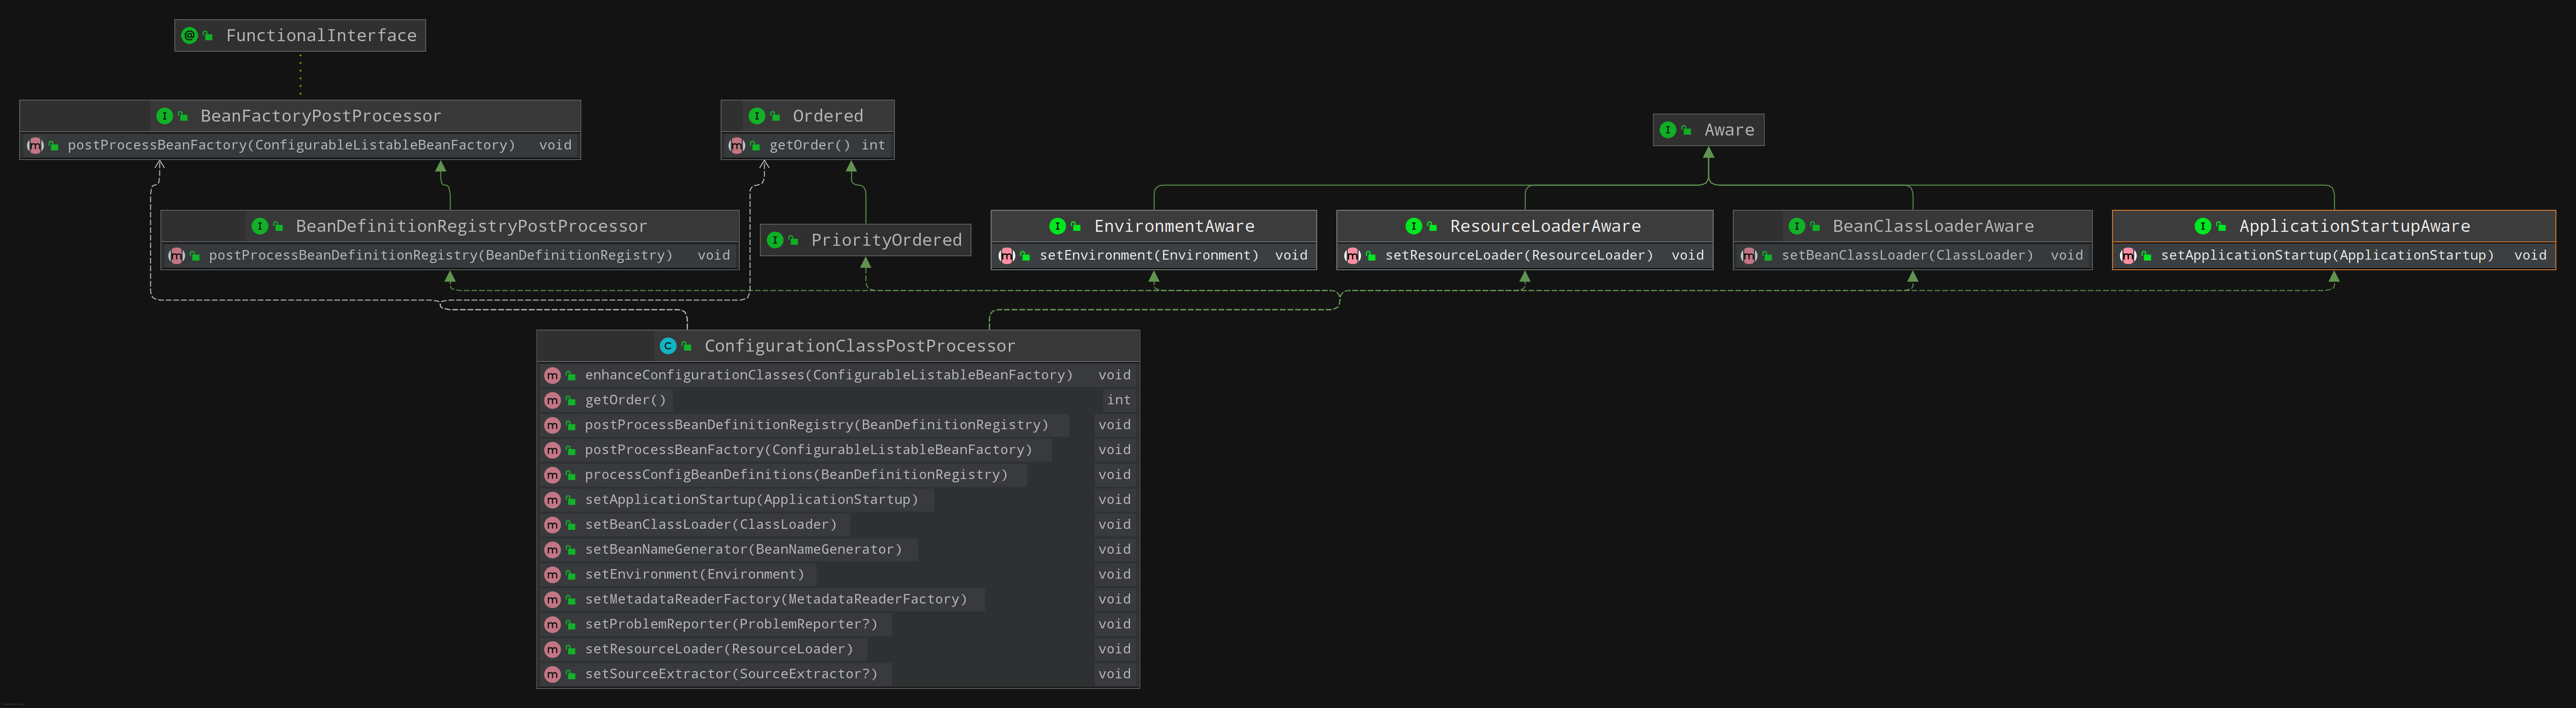This screenshot has height=708, width=2576.
Task: Click method icon beside setResourceLoader in ResourceLoaderAware node
Action: (x=1353, y=256)
